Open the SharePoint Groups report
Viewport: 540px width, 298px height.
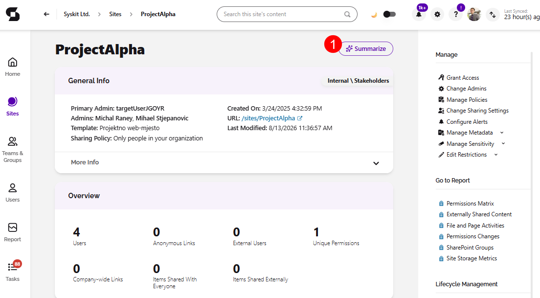466,248
